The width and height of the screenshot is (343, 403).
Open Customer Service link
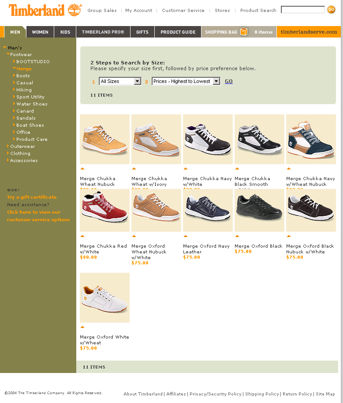click(x=183, y=10)
